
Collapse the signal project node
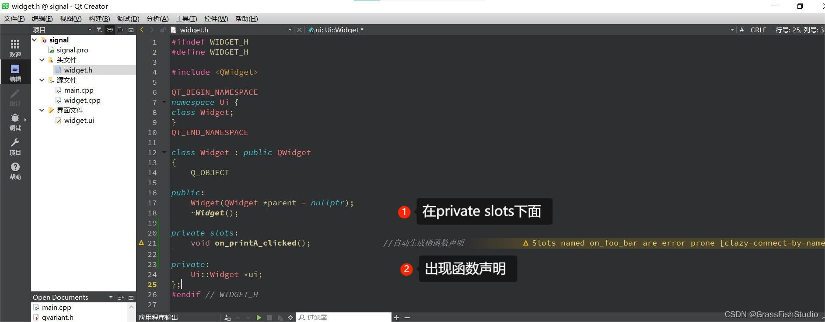coord(35,40)
